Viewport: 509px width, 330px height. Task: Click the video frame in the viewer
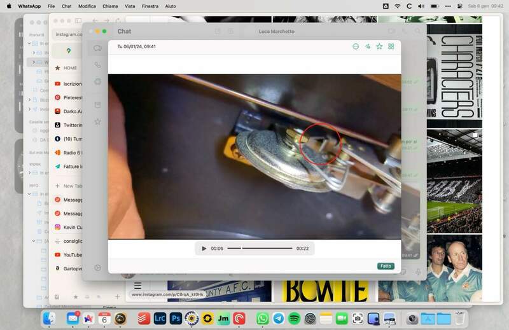[254, 156]
